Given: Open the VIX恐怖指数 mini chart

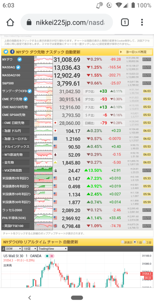Looking at the screenshot, I should click(x=43, y=171).
